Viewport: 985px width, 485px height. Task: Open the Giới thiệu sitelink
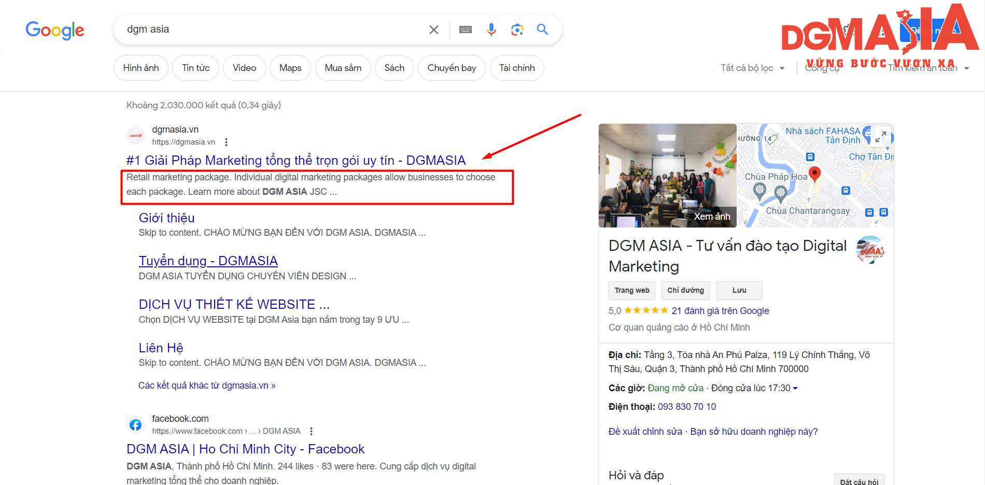tap(166, 218)
